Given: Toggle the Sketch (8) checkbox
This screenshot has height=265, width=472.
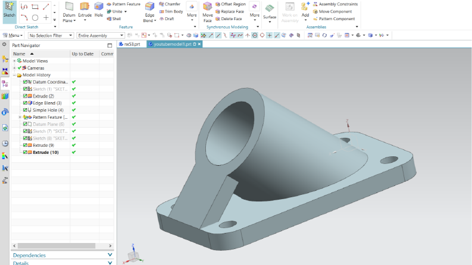Looking at the screenshot, I should pos(25,138).
